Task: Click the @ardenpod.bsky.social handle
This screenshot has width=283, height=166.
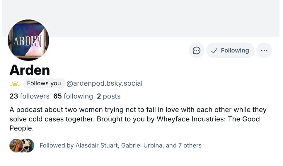Action: [105, 83]
